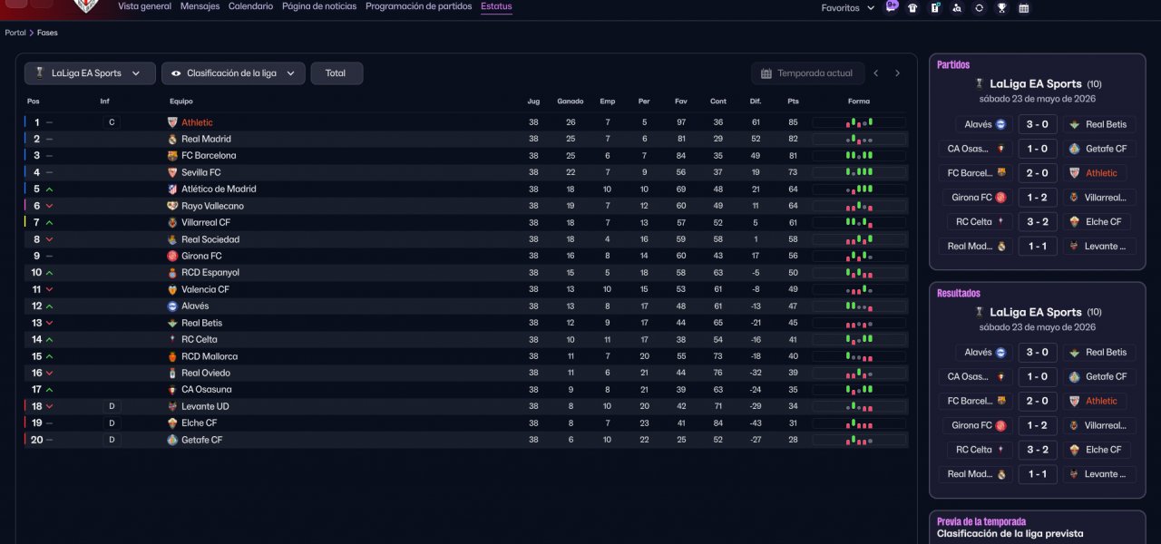Go to Página de noticias tab
This screenshot has width=1161, height=544.
coord(319,6)
